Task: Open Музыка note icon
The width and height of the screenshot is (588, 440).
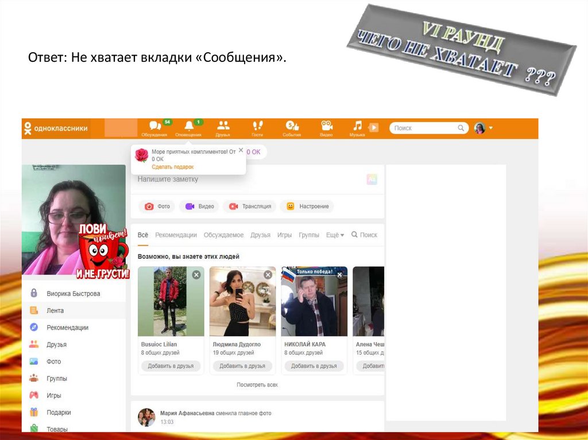Action: pos(357,129)
